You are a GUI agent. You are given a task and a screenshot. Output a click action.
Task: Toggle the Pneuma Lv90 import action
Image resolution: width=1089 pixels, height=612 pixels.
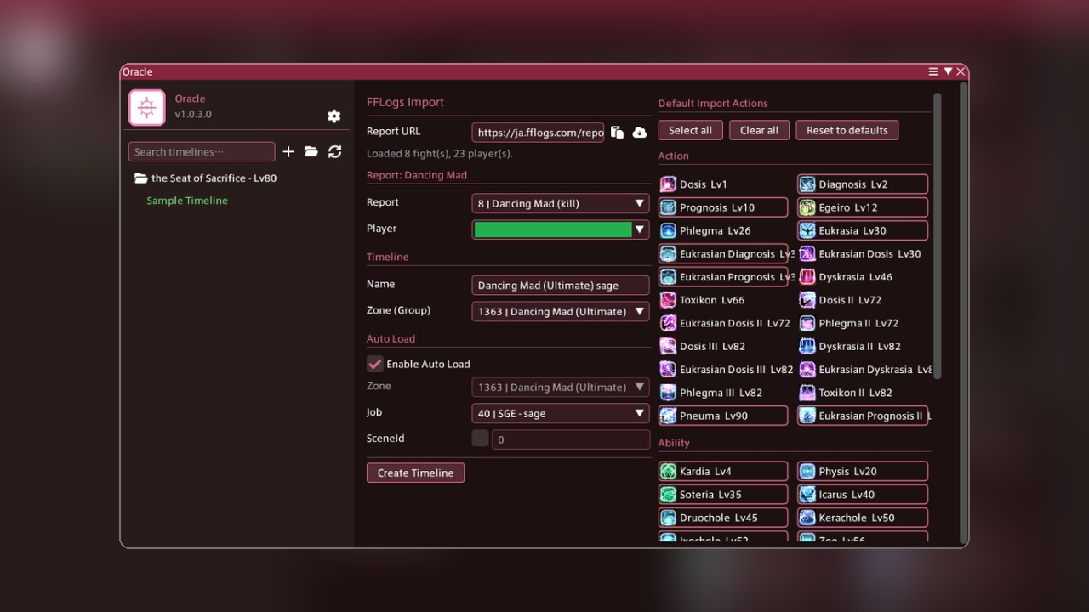click(x=723, y=416)
